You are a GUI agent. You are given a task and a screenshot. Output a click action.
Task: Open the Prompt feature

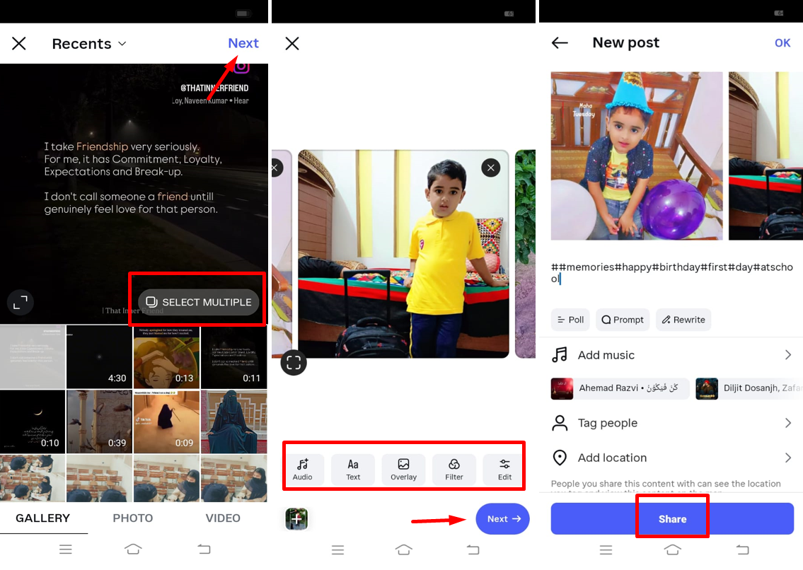point(623,320)
